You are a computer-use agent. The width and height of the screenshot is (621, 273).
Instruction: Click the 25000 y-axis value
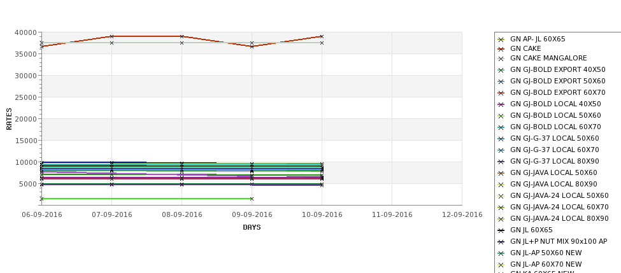point(26,98)
